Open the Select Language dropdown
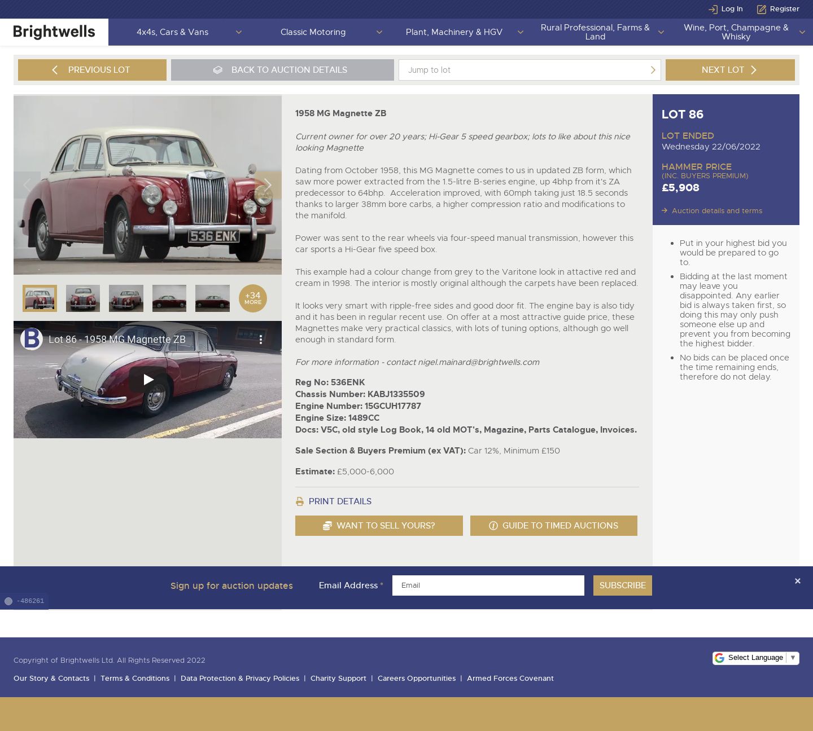The width and height of the screenshot is (813, 731). pos(756,658)
